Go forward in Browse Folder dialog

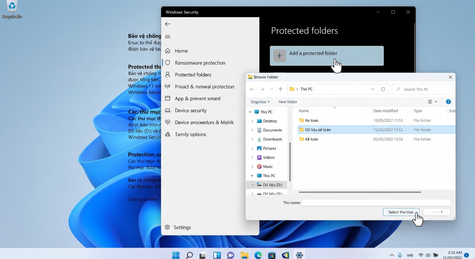[x=262, y=89]
